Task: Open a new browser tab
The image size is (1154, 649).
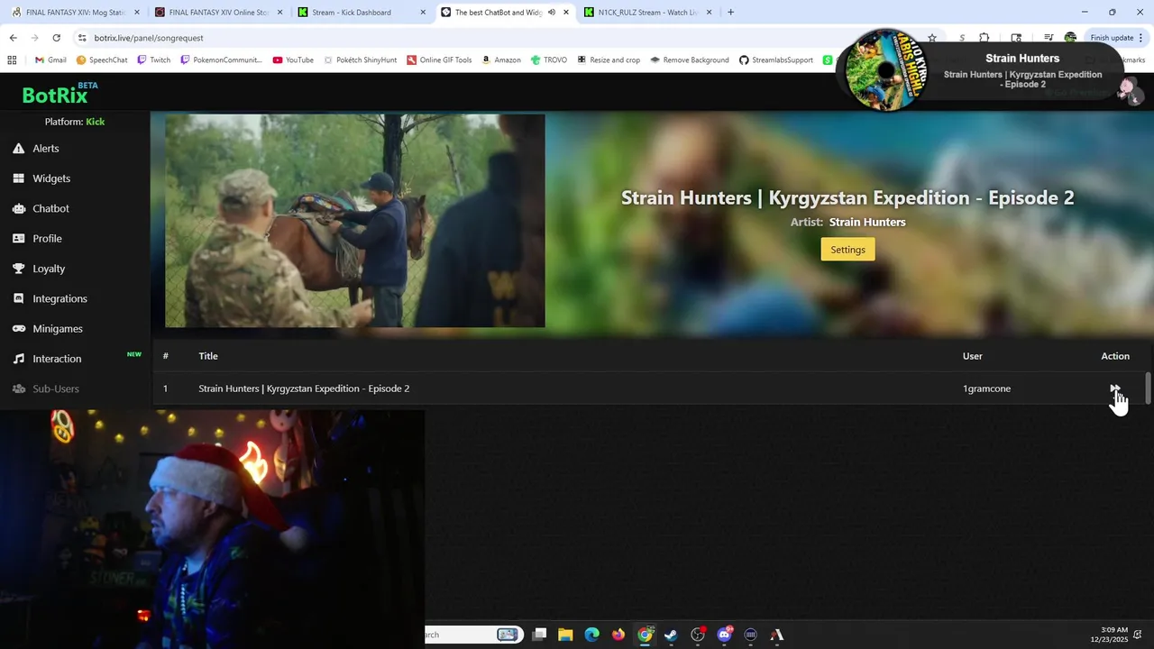Action: (x=730, y=13)
